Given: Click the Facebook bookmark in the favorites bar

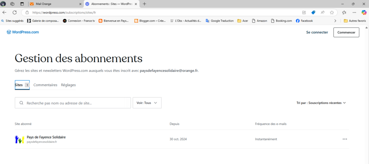Looking at the screenshot, I should [x=304, y=21].
